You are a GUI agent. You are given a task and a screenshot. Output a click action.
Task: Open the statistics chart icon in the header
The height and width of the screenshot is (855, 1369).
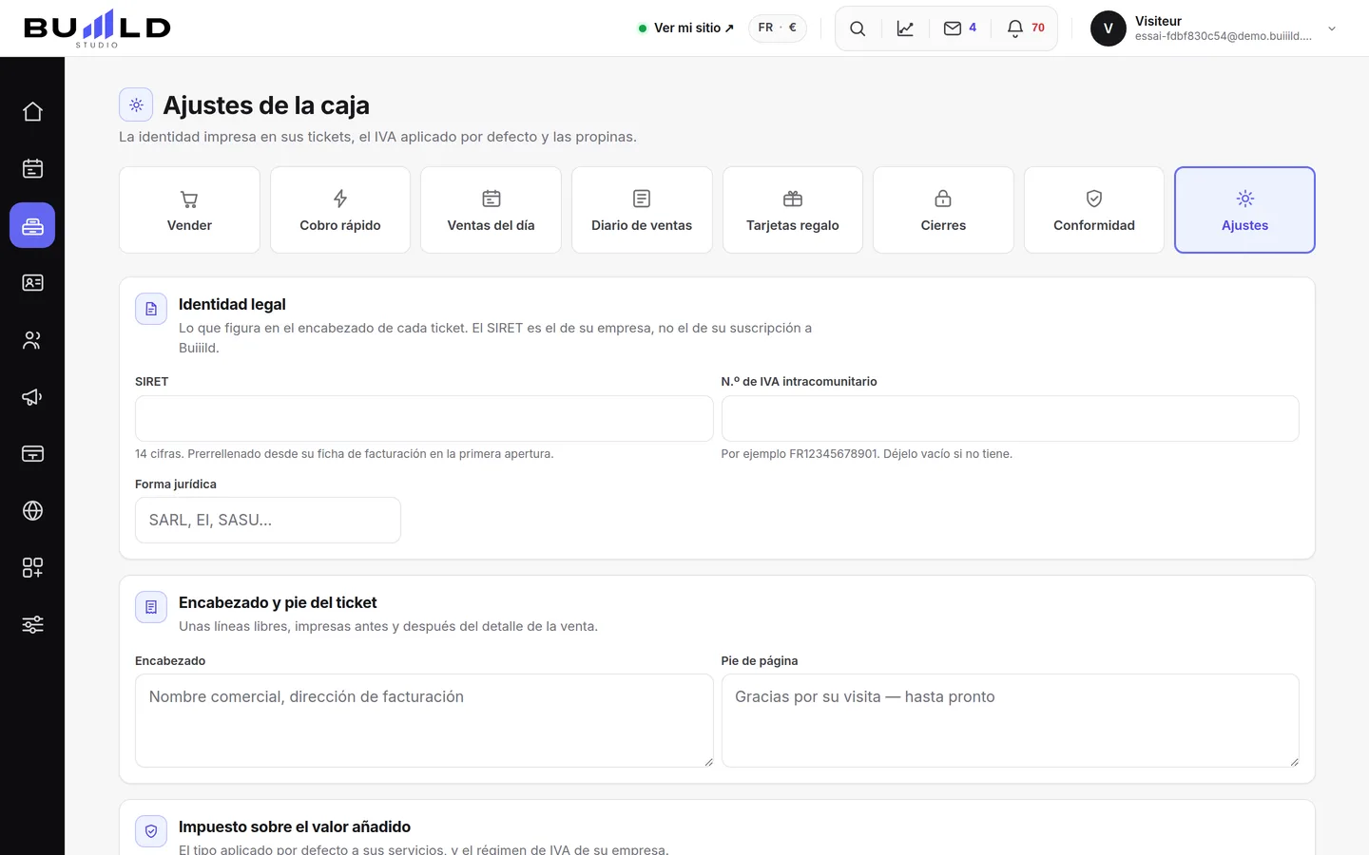[x=905, y=28]
